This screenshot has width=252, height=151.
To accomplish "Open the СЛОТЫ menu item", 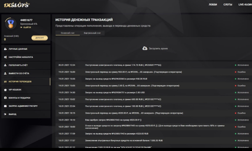I will [x=228, y=4].
